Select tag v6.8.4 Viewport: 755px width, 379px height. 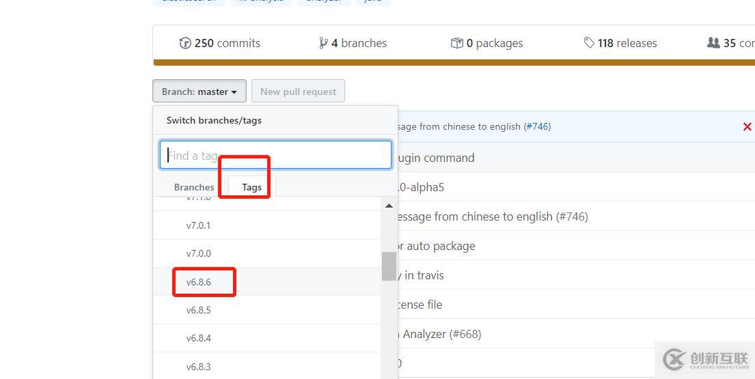[x=267, y=338]
